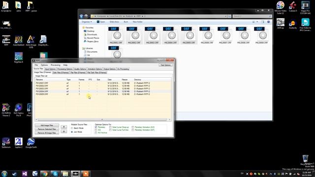Viewport: 315px width, 177px height.
Task: Open the Dark Files sub-tab
Action: [61, 73]
